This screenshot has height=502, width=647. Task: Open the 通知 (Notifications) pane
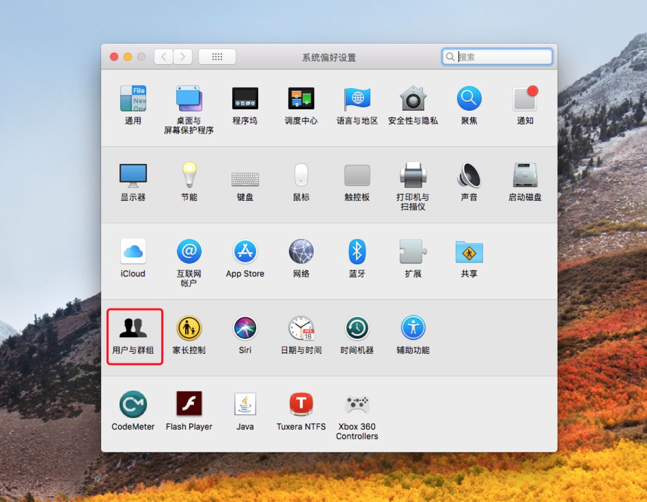tap(525, 105)
